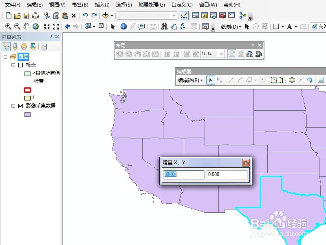The image size is (326, 245).
Task: Open the 布局 toolbar options arrow
Action: tap(253, 45)
